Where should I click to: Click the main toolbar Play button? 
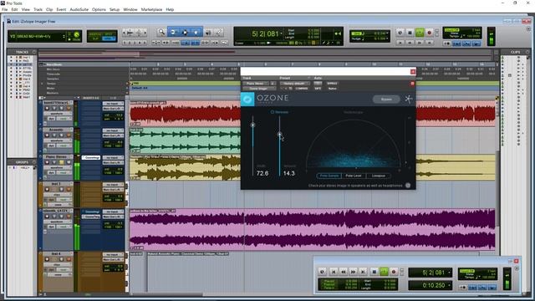click(x=420, y=33)
